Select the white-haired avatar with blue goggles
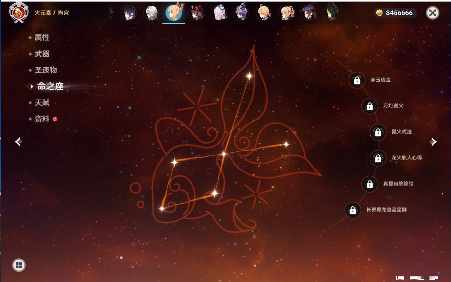This screenshot has height=282, width=451. [219, 13]
